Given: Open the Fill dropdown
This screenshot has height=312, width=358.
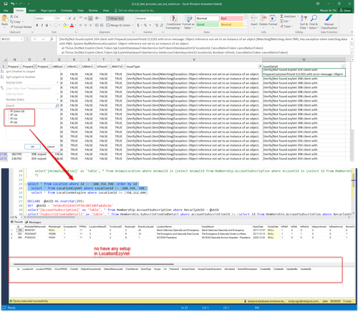Looking at the screenshot, I should click(x=286, y=21).
